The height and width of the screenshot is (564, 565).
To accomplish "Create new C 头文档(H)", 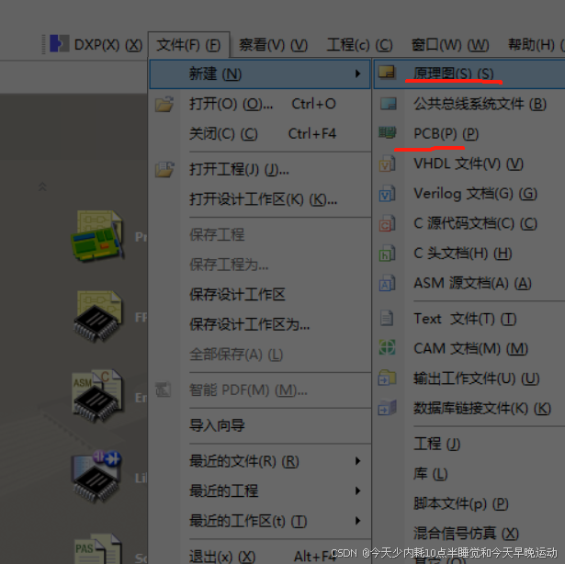I will coord(469,254).
